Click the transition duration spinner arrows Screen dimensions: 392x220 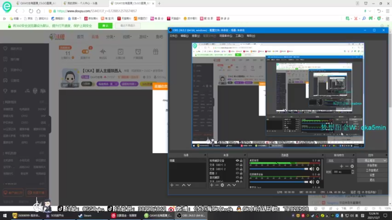(352, 172)
